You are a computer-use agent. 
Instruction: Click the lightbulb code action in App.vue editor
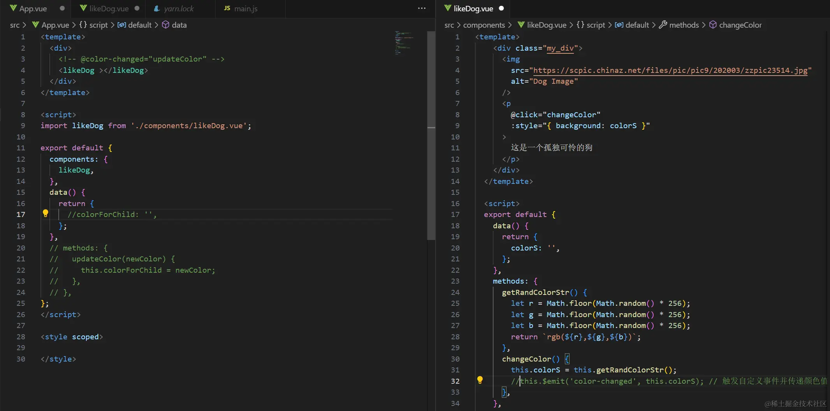click(x=45, y=213)
